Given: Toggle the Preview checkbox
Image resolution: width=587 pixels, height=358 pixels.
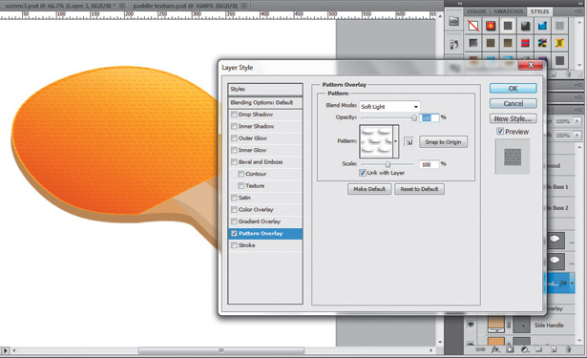Looking at the screenshot, I should coord(500,132).
